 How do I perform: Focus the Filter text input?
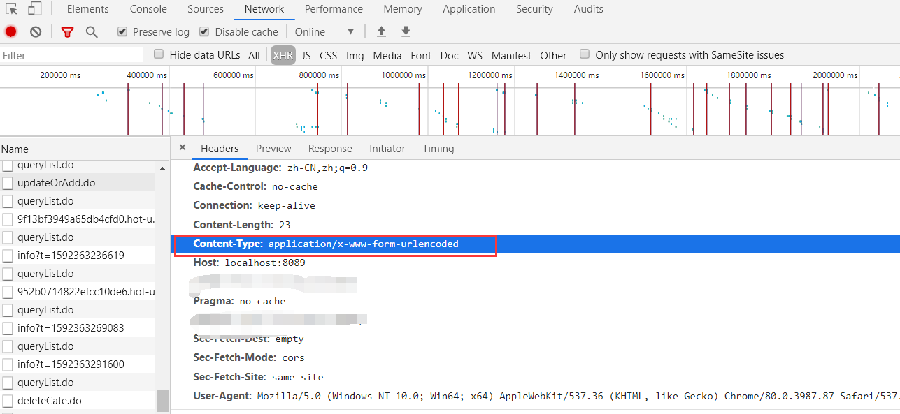[x=71, y=55]
